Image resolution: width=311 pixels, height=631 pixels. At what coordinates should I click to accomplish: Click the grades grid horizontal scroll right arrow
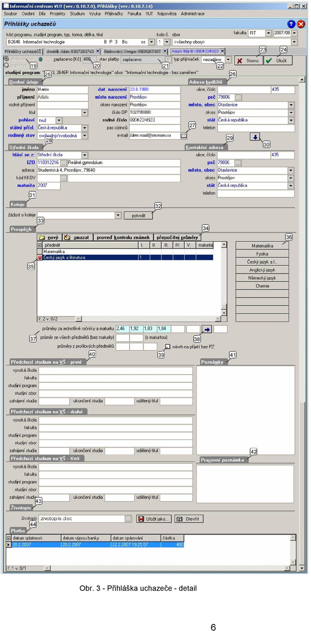[x=218, y=319]
